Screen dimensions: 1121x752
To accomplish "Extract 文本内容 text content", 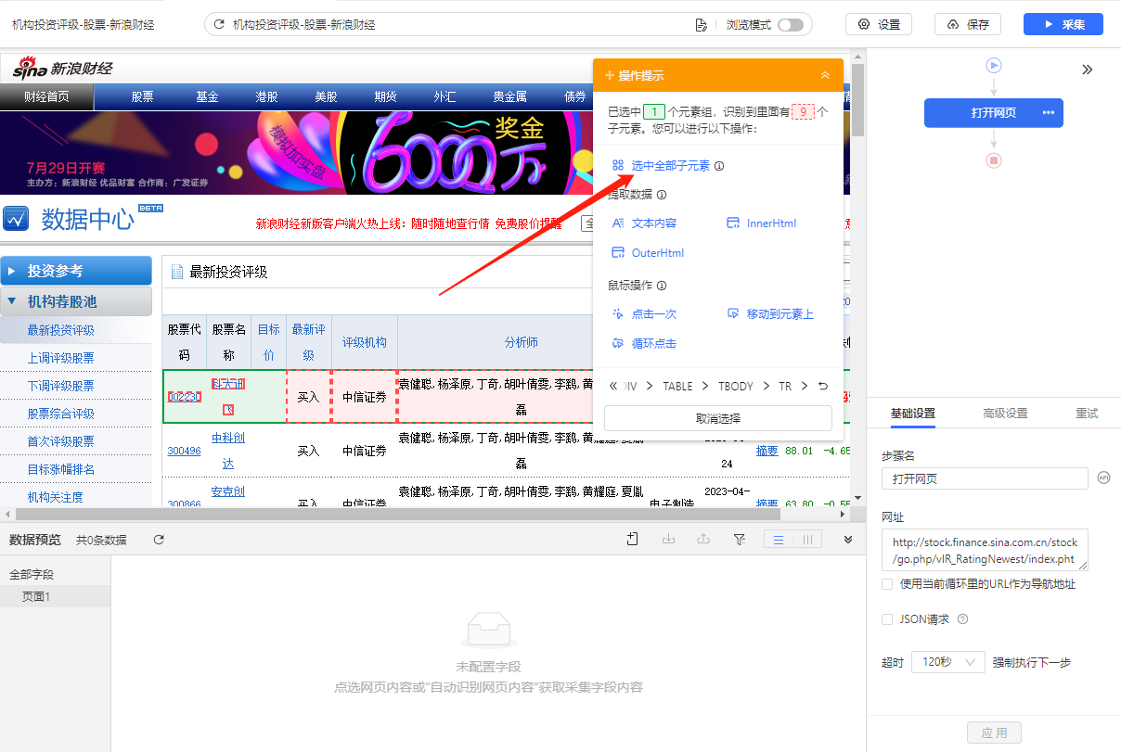I will coord(644,223).
